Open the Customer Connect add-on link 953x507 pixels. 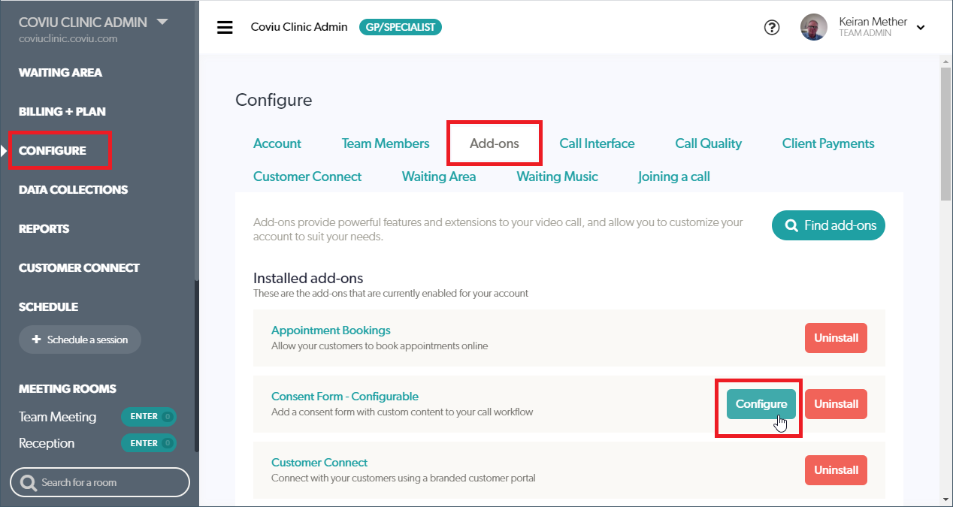[x=319, y=463]
